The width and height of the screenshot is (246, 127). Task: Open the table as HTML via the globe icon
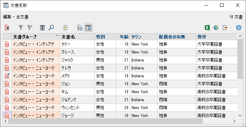pos(216,28)
